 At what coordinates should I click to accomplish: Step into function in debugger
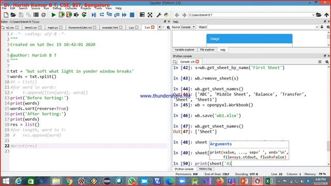point(109,15)
